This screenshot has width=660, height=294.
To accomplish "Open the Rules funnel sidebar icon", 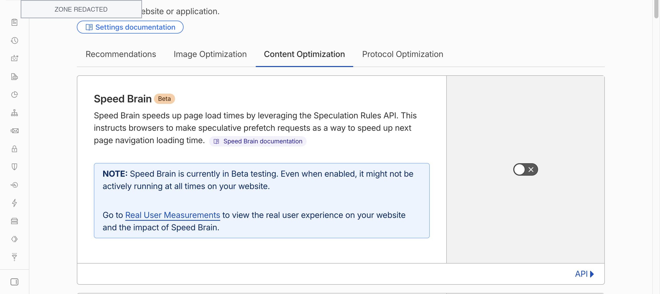I will tap(14, 257).
